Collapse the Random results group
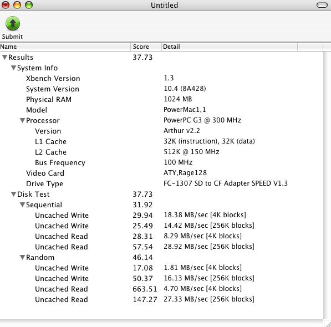The image size is (331, 327). point(23,257)
